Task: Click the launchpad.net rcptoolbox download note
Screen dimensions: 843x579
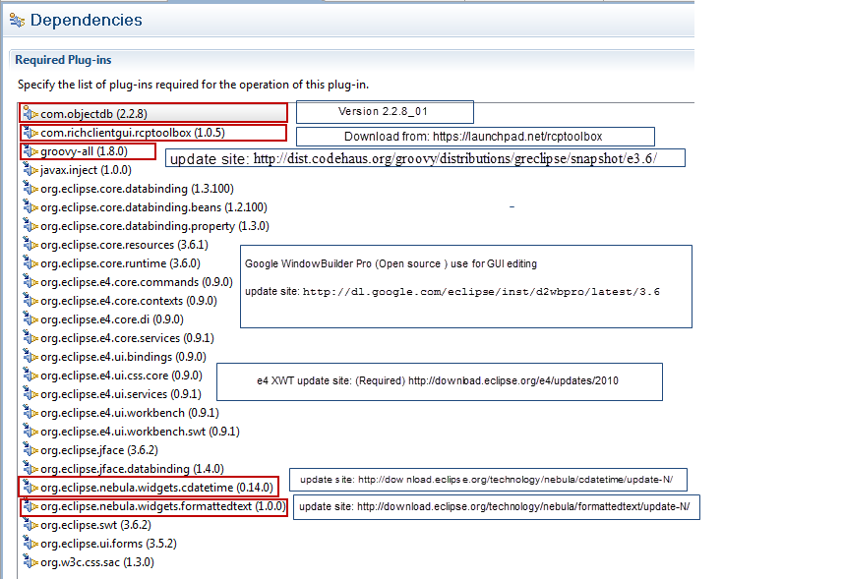Action: (473, 137)
